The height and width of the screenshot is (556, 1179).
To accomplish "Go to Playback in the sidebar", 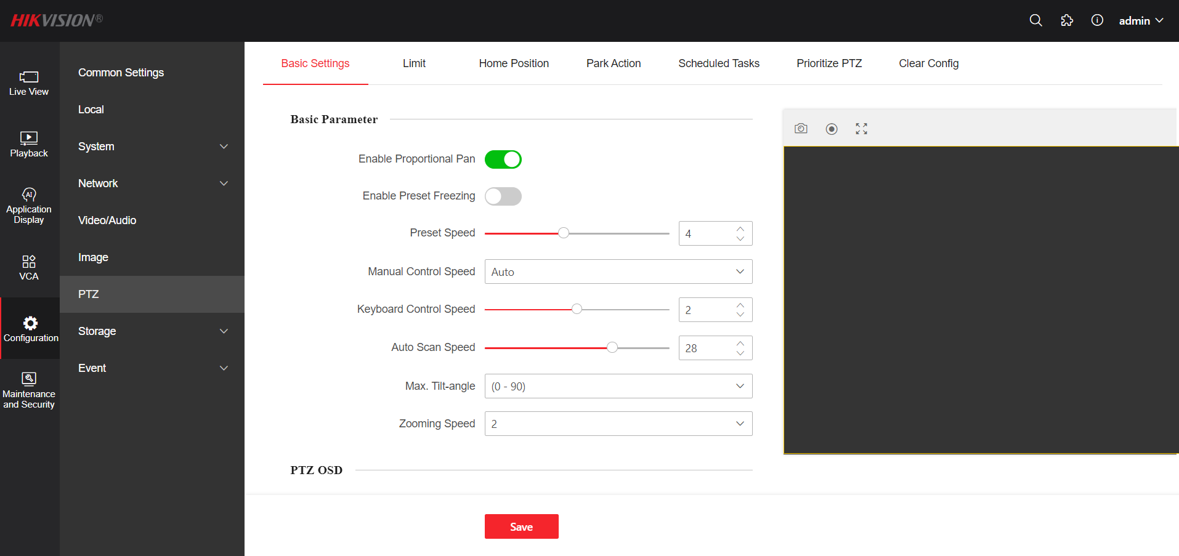I will [x=29, y=145].
